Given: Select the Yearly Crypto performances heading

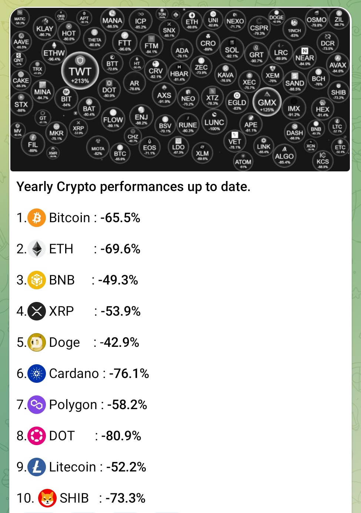Looking at the screenshot, I should [x=134, y=187].
